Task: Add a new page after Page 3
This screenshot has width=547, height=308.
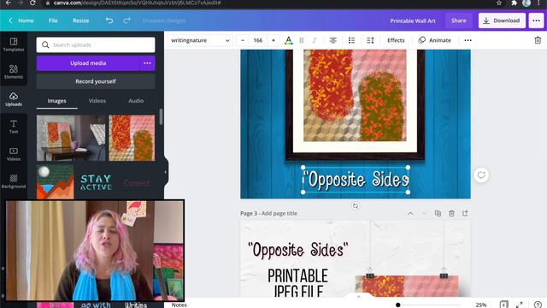Action: [x=465, y=213]
